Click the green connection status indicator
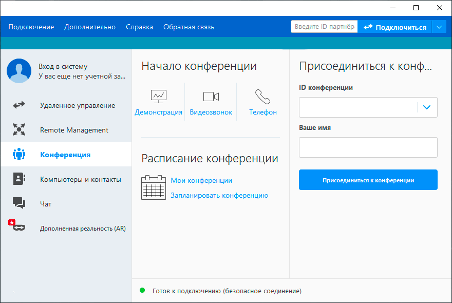 [142, 290]
